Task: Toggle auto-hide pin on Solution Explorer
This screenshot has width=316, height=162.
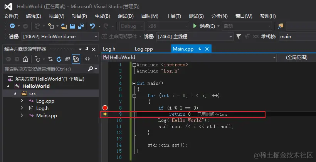Action: [87, 49]
